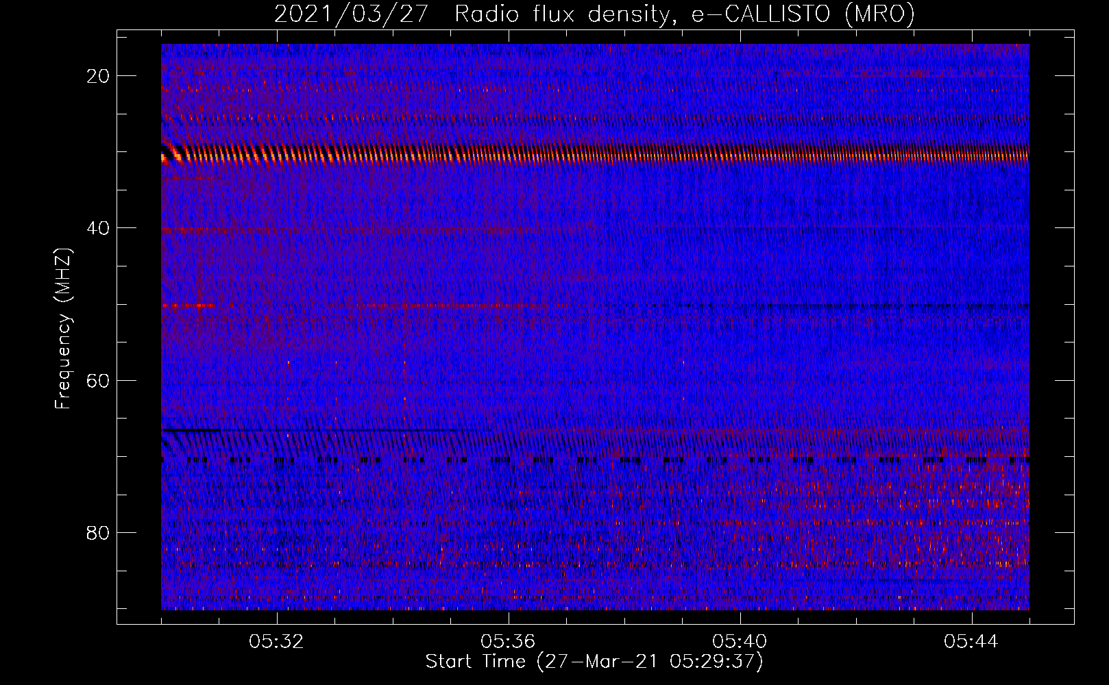The height and width of the screenshot is (685, 1109).
Task: Click the 05:40 time tick label
Action: [740, 642]
